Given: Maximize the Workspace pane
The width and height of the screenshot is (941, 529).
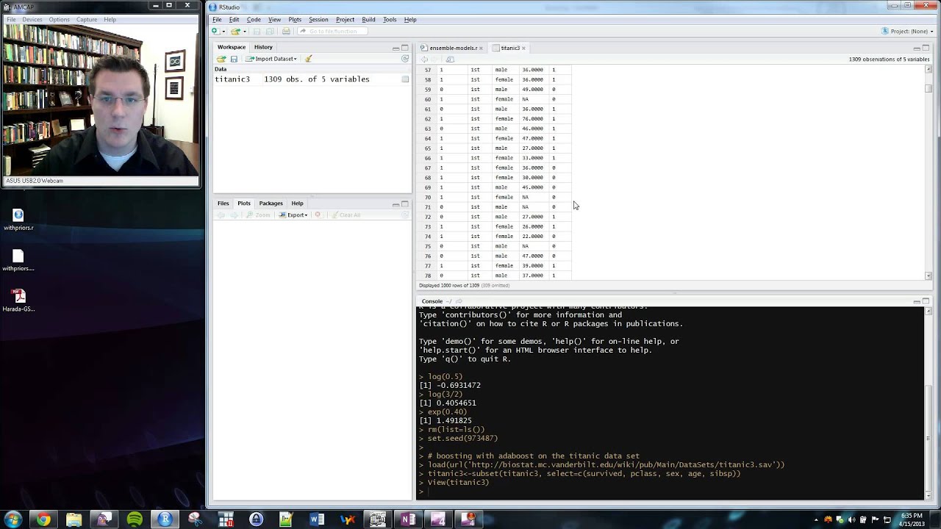Looking at the screenshot, I should click(404, 48).
